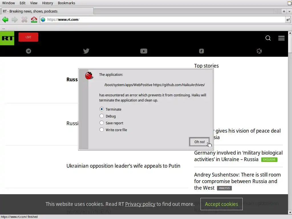Screen dimensions: 292x219
Task: Open the Window menu
Action: 8,3
